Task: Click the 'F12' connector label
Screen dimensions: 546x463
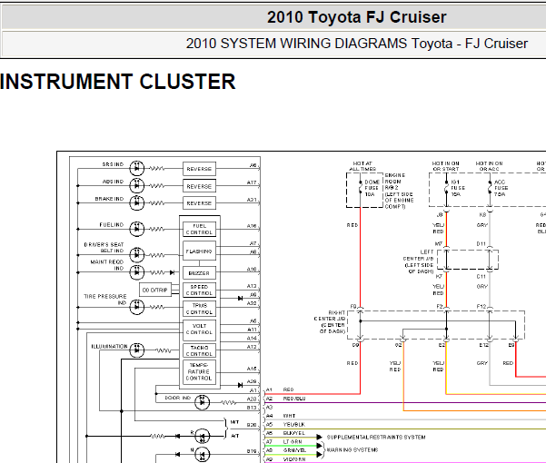Action: tap(481, 307)
